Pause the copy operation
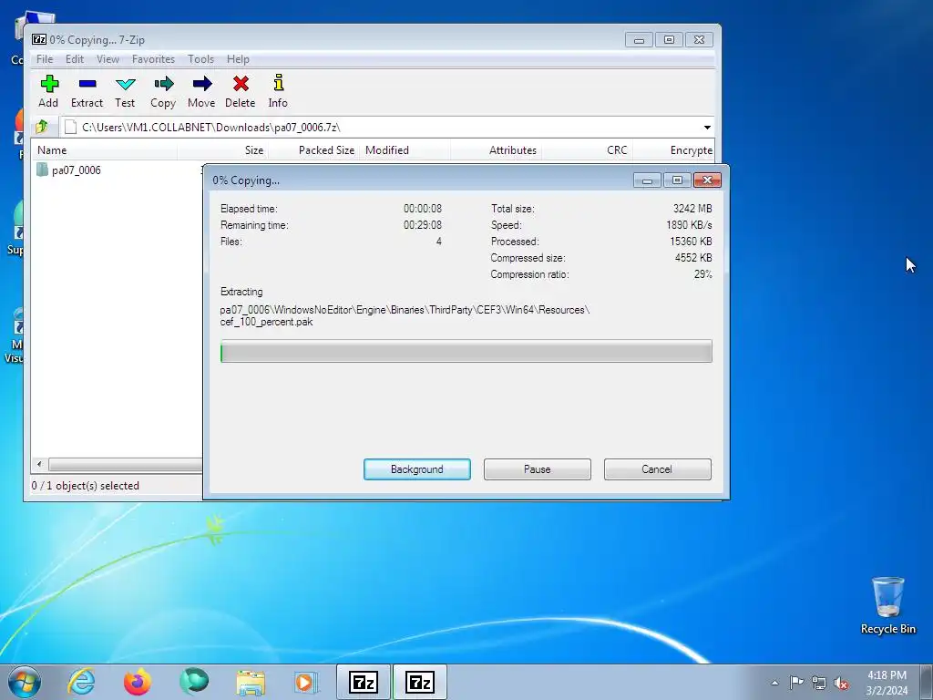The image size is (933, 700). (x=538, y=469)
